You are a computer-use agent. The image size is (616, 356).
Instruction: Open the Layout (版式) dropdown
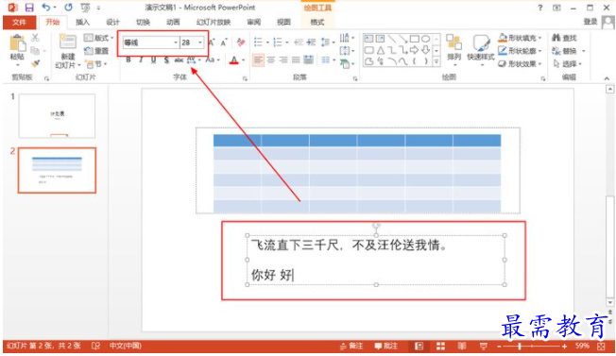[x=98, y=38]
